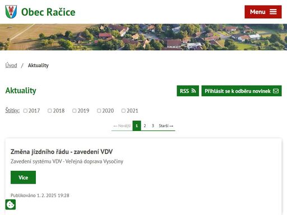Select pagination page 1
The width and height of the screenshot is (287, 215).
click(137, 126)
